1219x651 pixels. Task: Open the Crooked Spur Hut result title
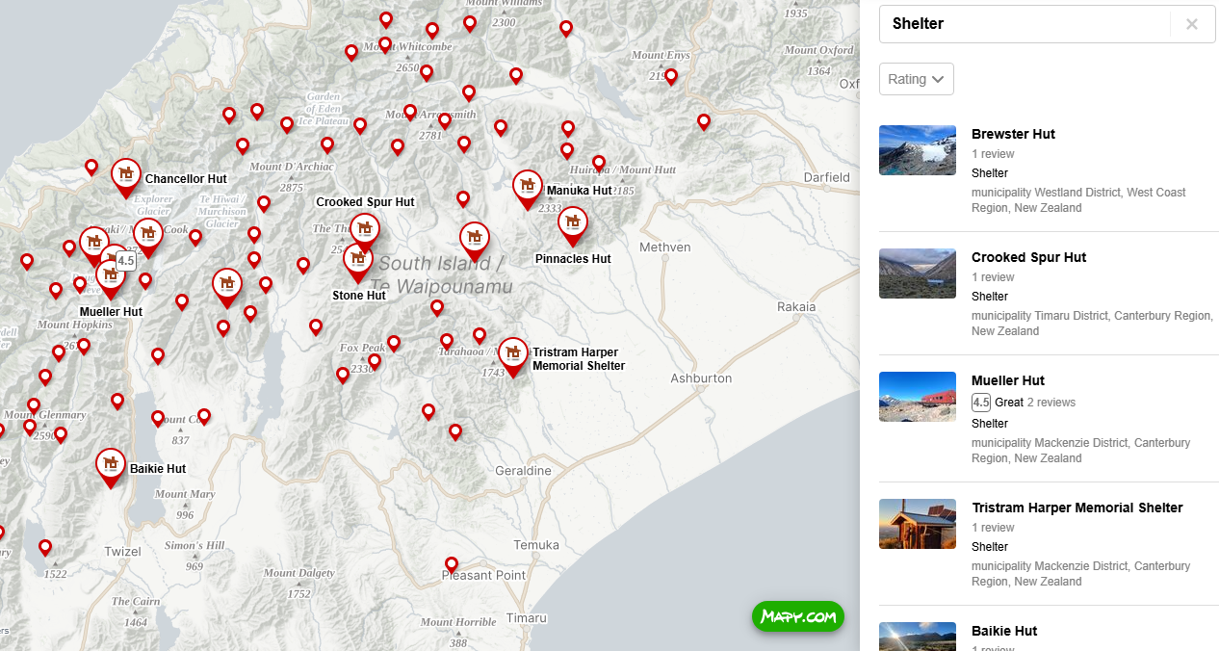click(x=1028, y=257)
